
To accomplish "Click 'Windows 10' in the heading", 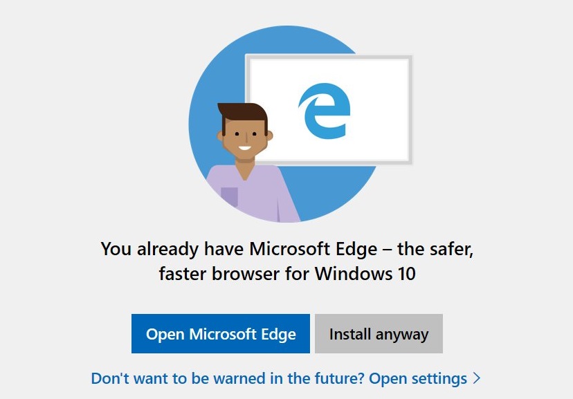I will pyautogui.click(x=365, y=274).
